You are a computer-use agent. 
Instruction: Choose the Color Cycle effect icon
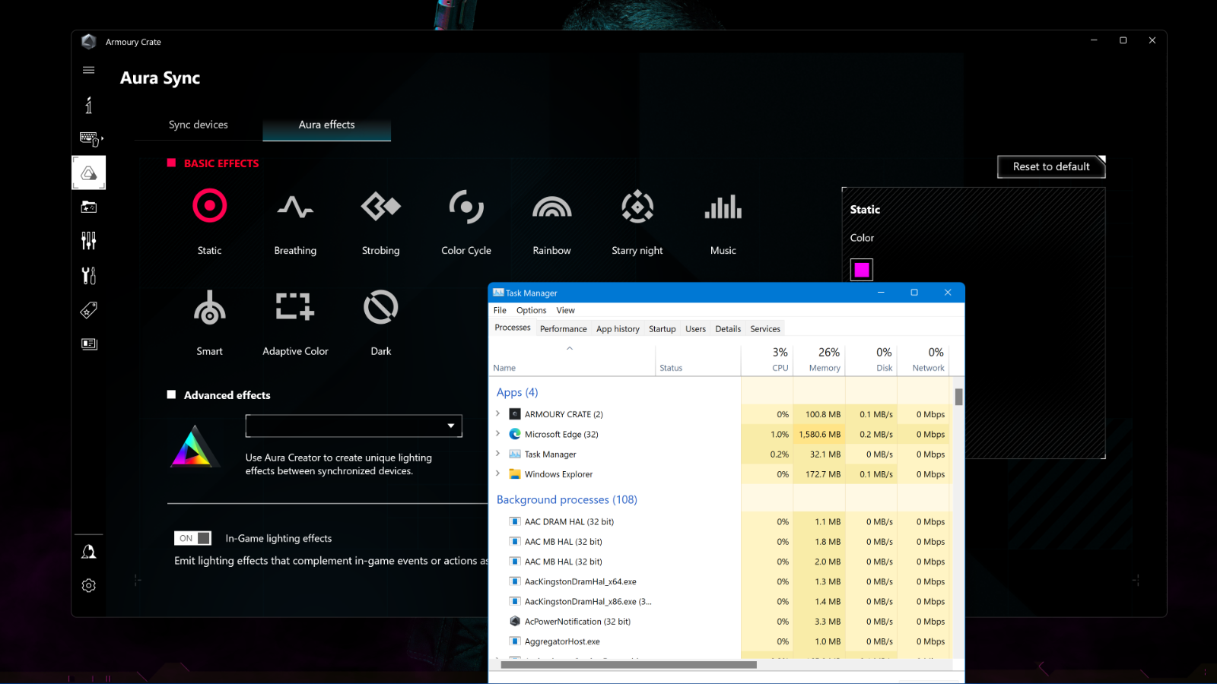coord(466,206)
